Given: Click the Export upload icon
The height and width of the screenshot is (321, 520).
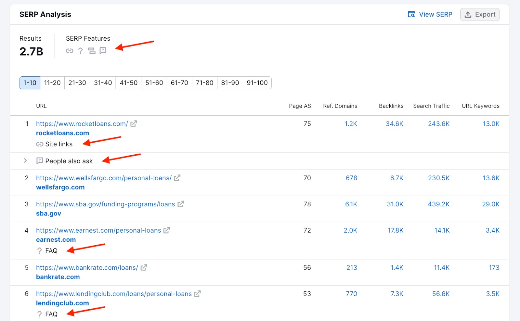Looking at the screenshot, I should (x=468, y=15).
